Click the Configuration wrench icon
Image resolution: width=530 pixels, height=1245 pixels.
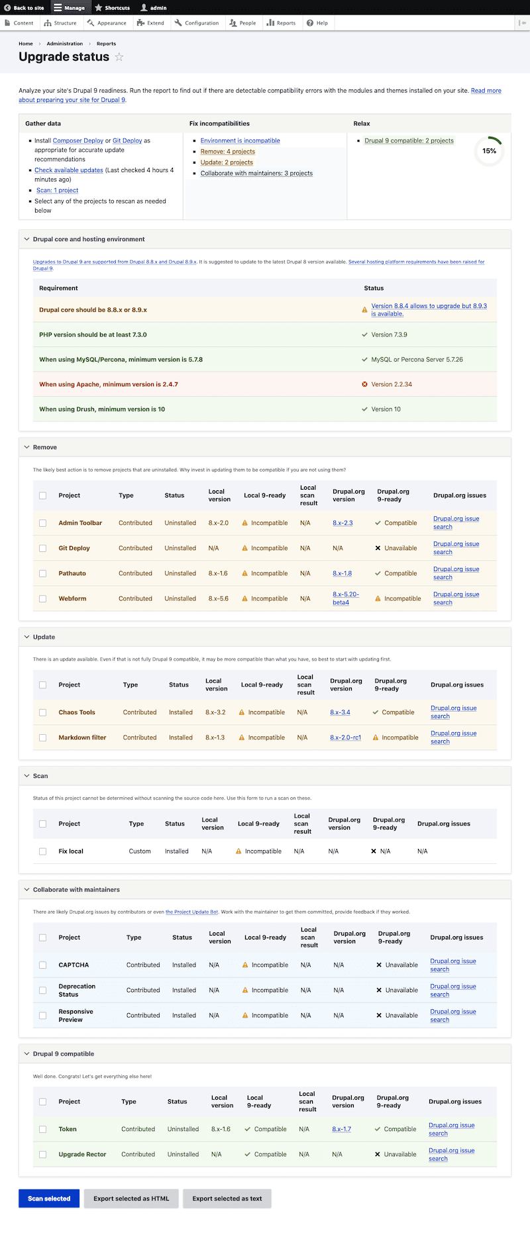pyautogui.click(x=178, y=23)
